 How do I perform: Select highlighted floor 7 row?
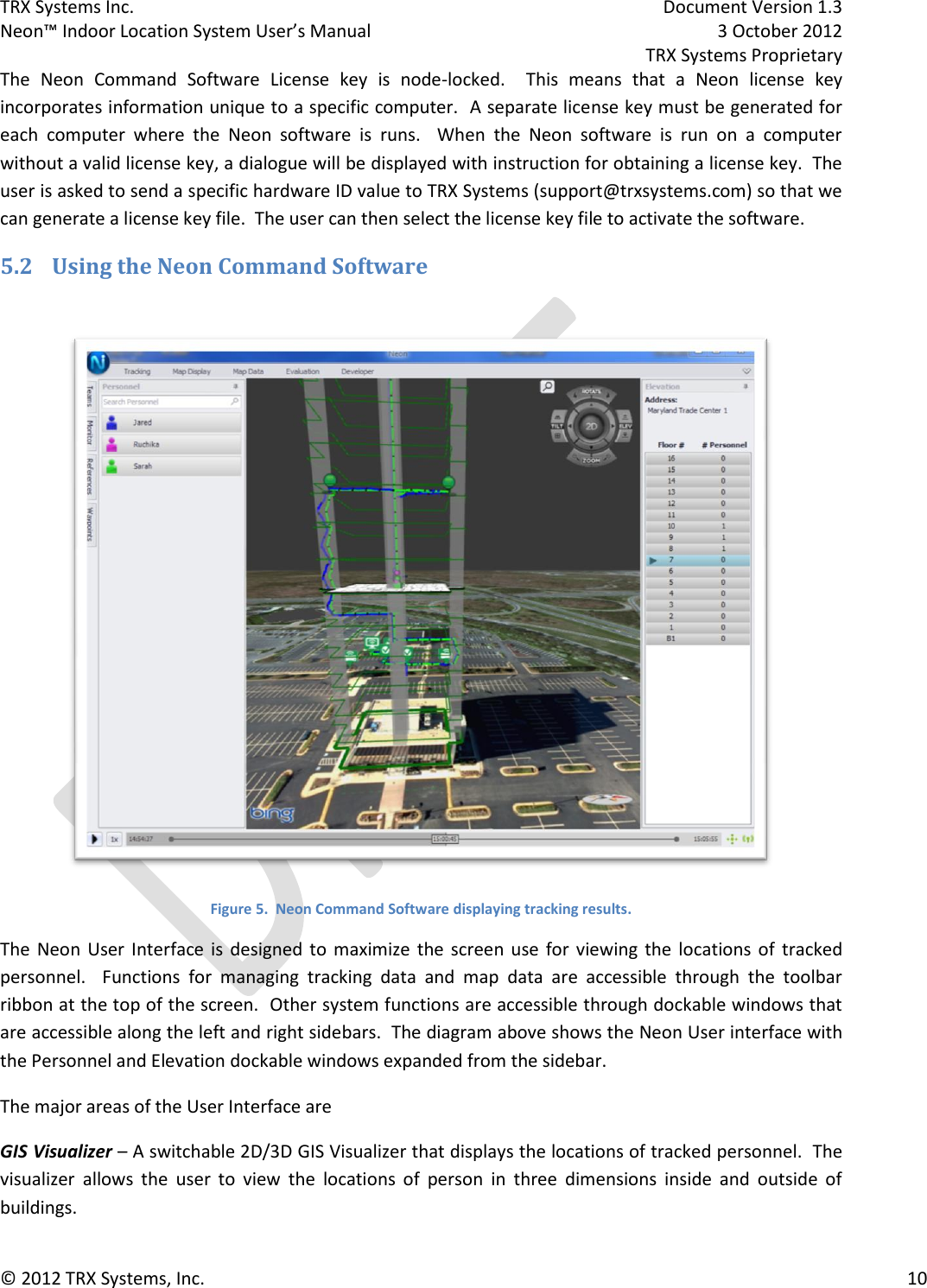698,560
